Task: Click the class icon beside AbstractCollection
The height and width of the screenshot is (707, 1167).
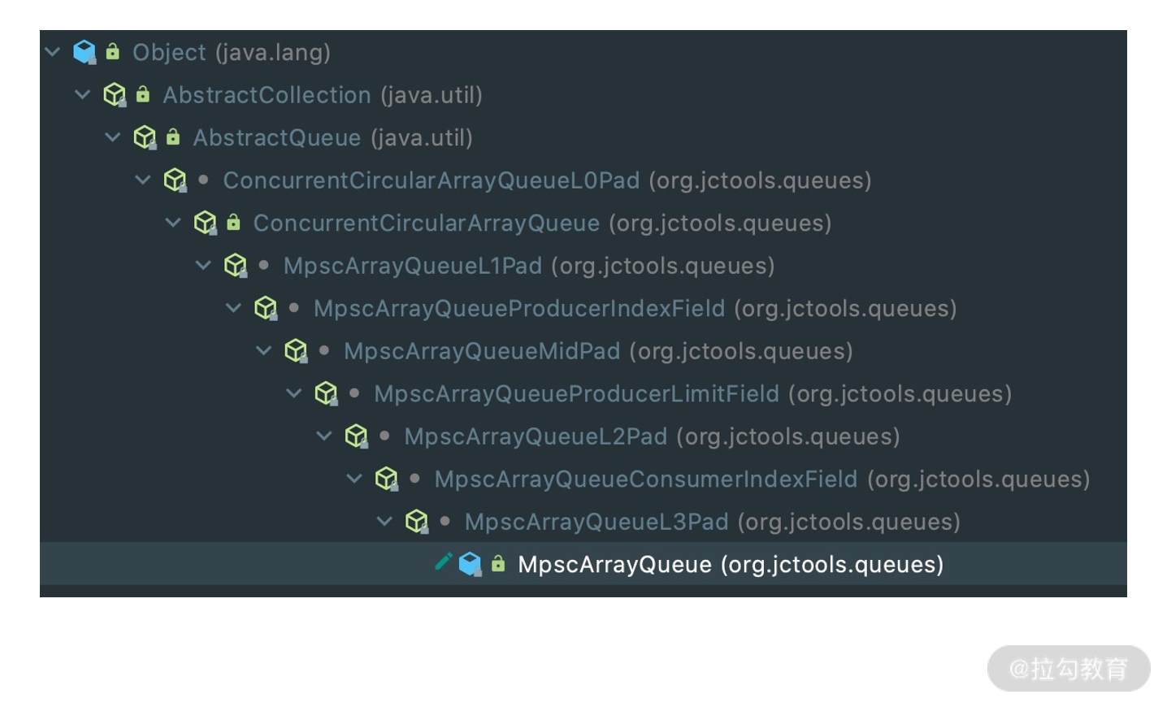Action: coord(115,95)
